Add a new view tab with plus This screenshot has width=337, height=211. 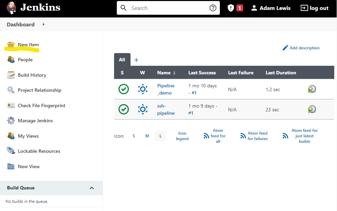(136, 60)
